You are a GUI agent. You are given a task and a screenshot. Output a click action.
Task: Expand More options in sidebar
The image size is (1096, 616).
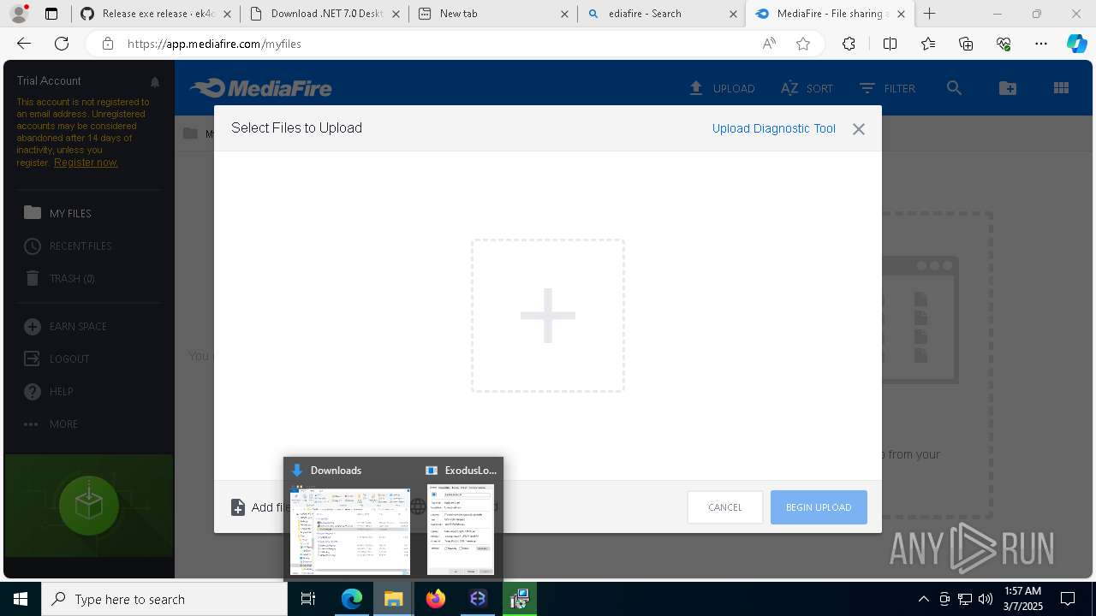click(x=51, y=423)
